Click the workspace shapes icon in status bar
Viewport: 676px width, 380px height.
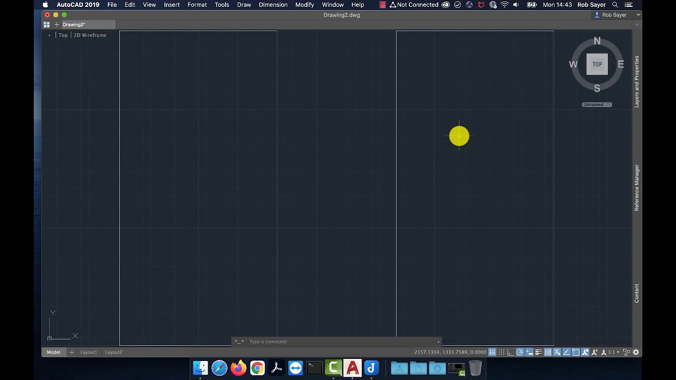pyautogui.click(x=627, y=352)
